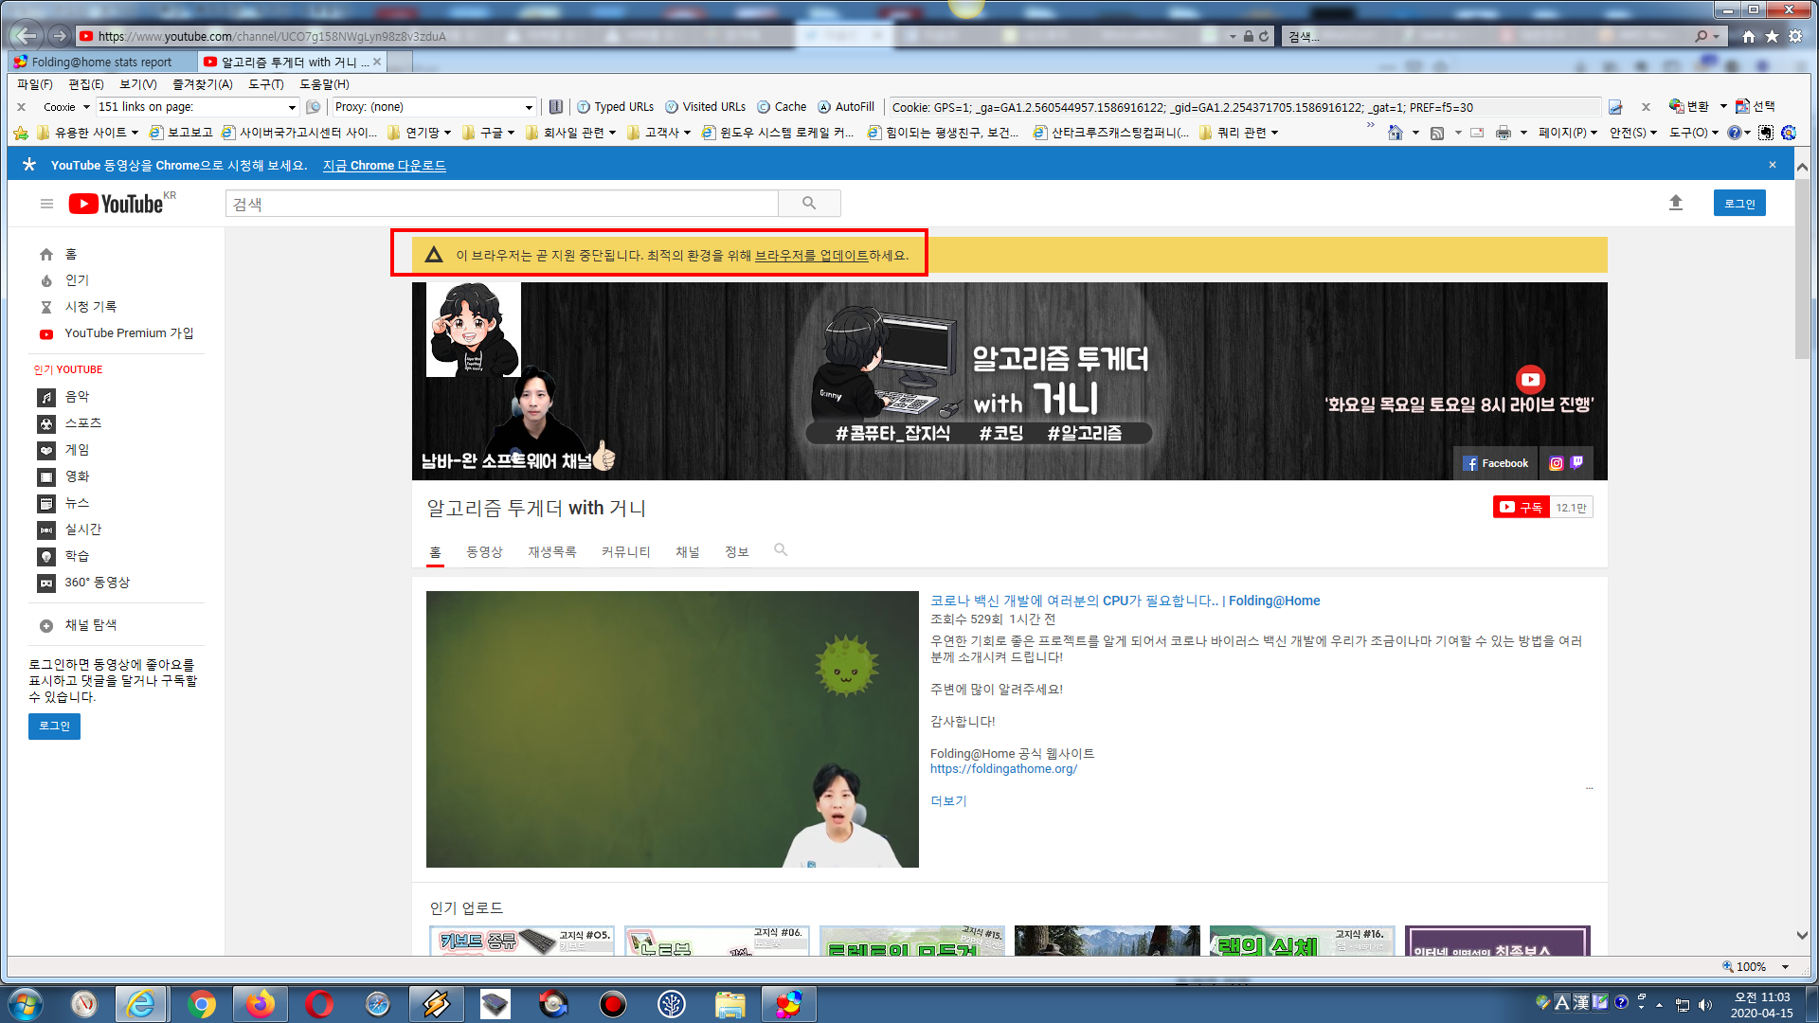Click the printer icon in command bar
This screenshot has height=1023, width=1819.
point(1504,133)
